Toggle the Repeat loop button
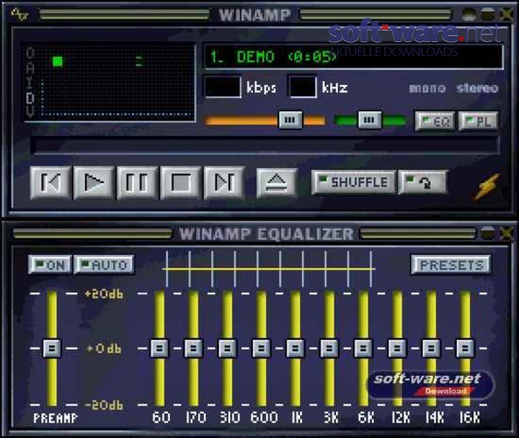 point(423,182)
